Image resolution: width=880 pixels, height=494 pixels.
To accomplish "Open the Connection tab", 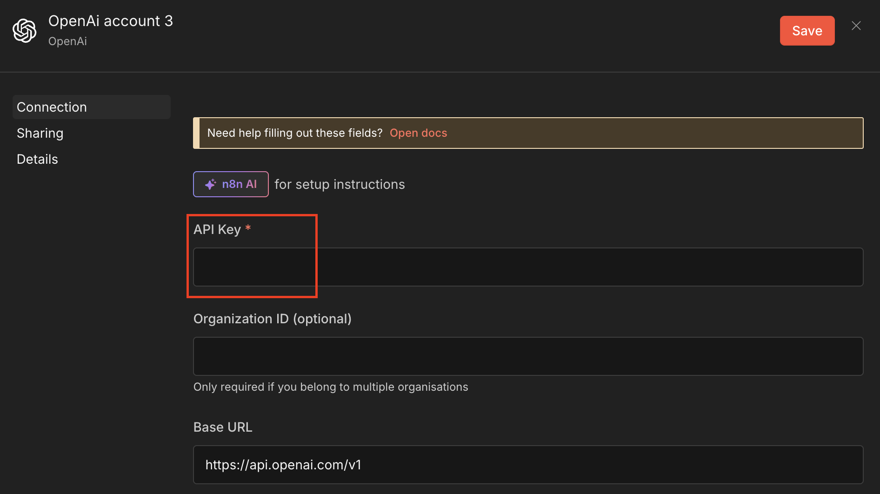I will (92, 107).
